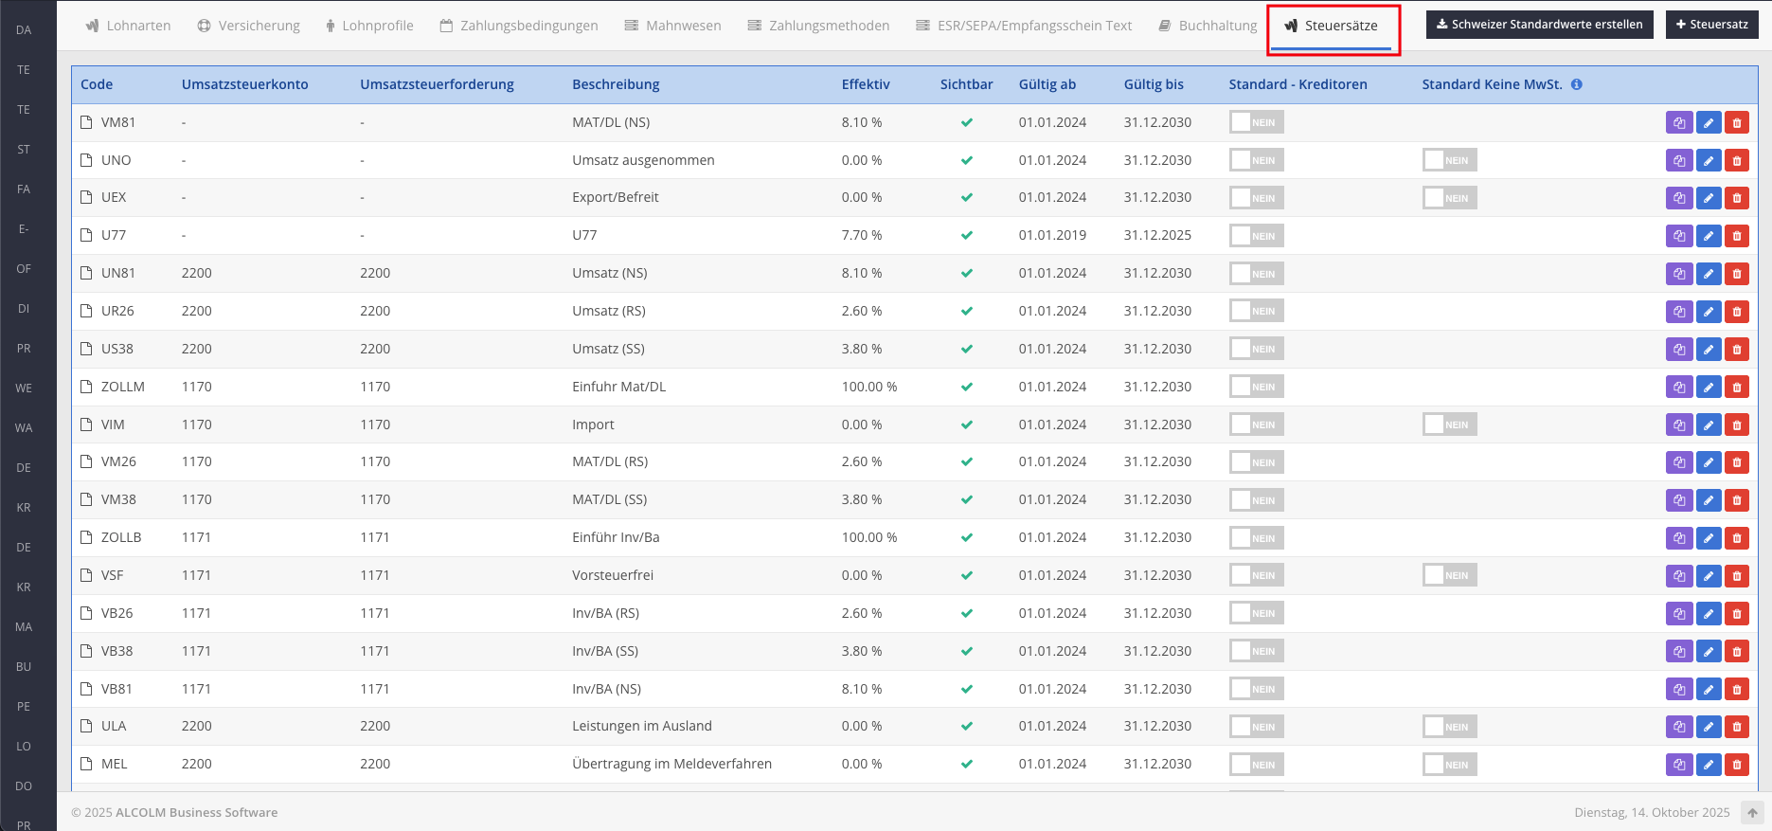This screenshot has width=1772, height=831.
Task: Toggle Standard Kreditoren for ULA row
Action: point(1256,727)
